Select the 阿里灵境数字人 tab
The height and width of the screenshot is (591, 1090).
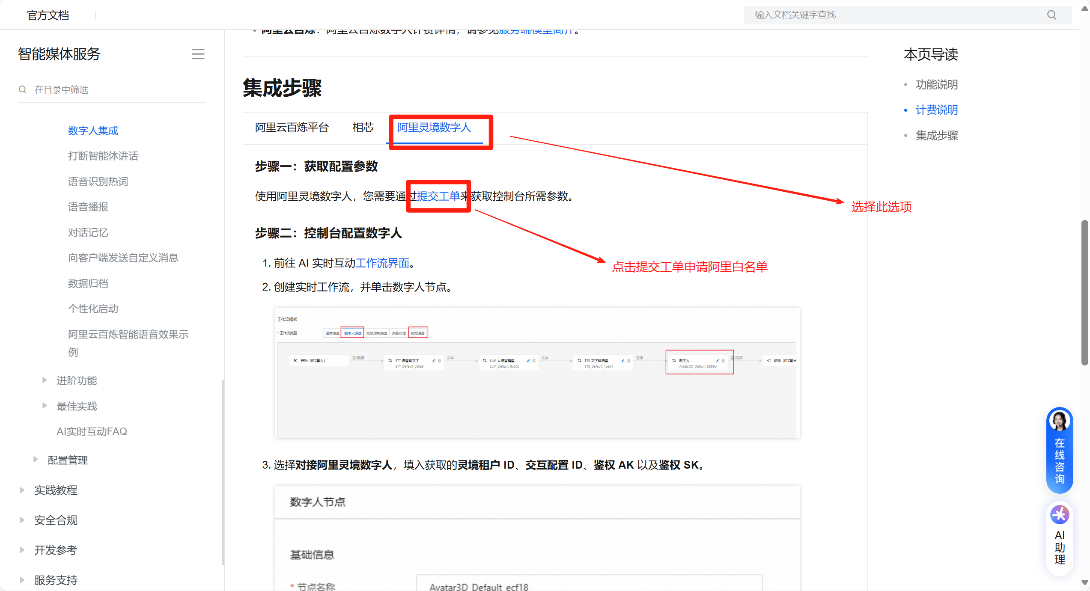point(434,128)
